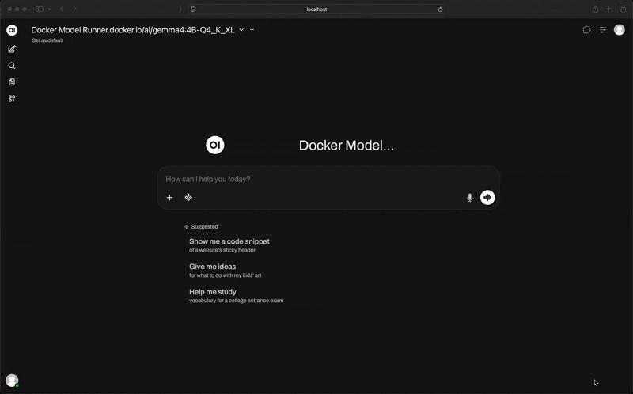Viewport: 633px width, 394px height.
Task: Open the Notes icon in sidebar
Action: [12, 82]
